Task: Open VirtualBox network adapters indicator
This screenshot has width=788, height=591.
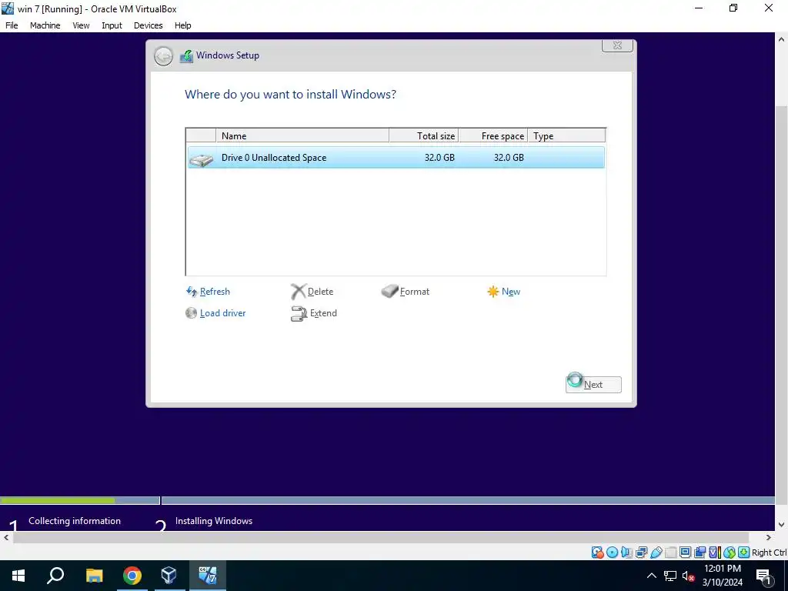Action: point(641,553)
